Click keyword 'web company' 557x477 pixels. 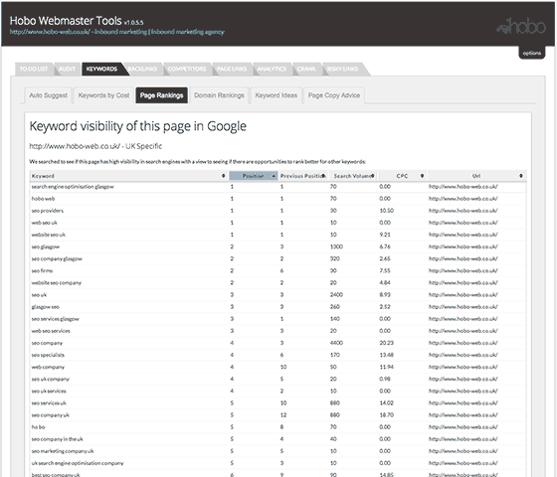pyautogui.click(x=48, y=367)
